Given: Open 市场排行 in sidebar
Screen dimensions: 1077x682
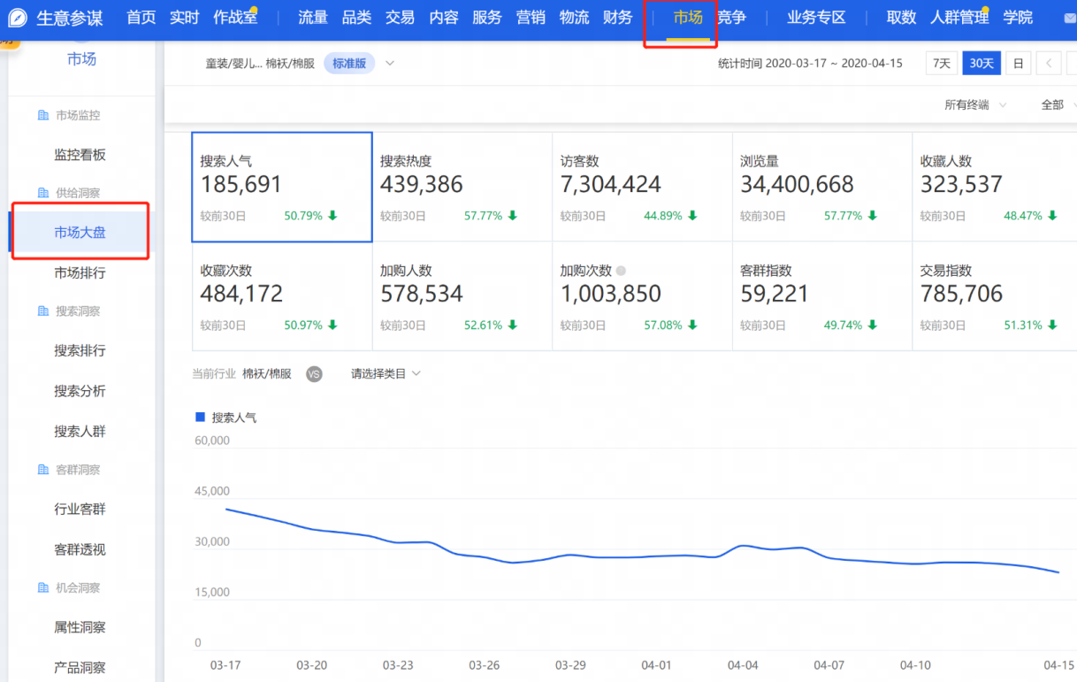Looking at the screenshot, I should [x=80, y=273].
